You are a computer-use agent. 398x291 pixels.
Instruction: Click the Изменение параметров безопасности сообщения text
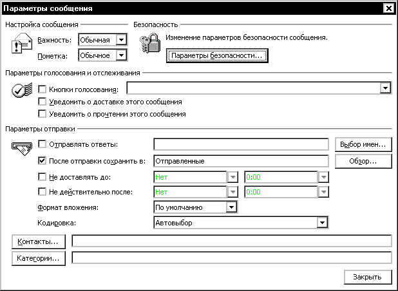click(x=247, y=37)
